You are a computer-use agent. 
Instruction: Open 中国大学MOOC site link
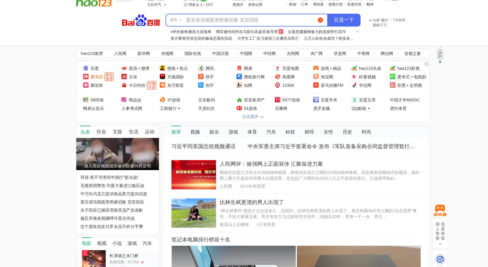[405, 100]
